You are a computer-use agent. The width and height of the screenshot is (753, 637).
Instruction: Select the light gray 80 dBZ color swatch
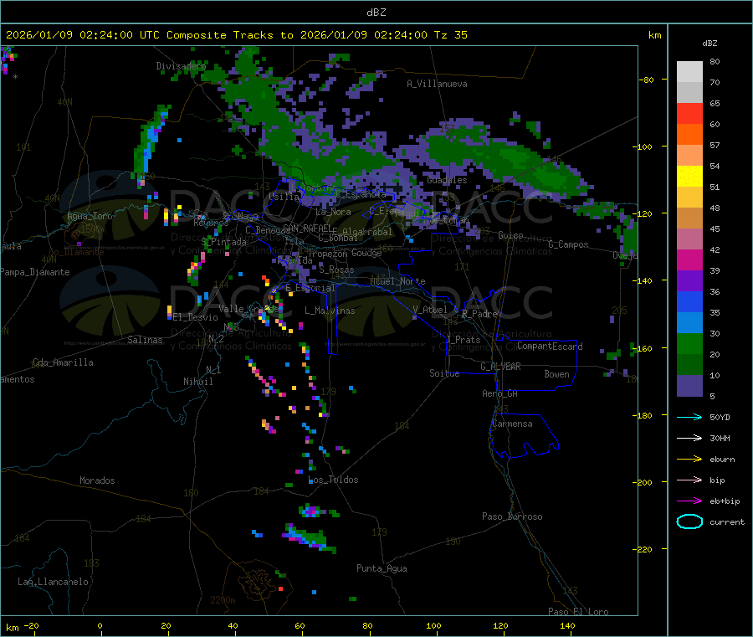[x=689, y=72]
